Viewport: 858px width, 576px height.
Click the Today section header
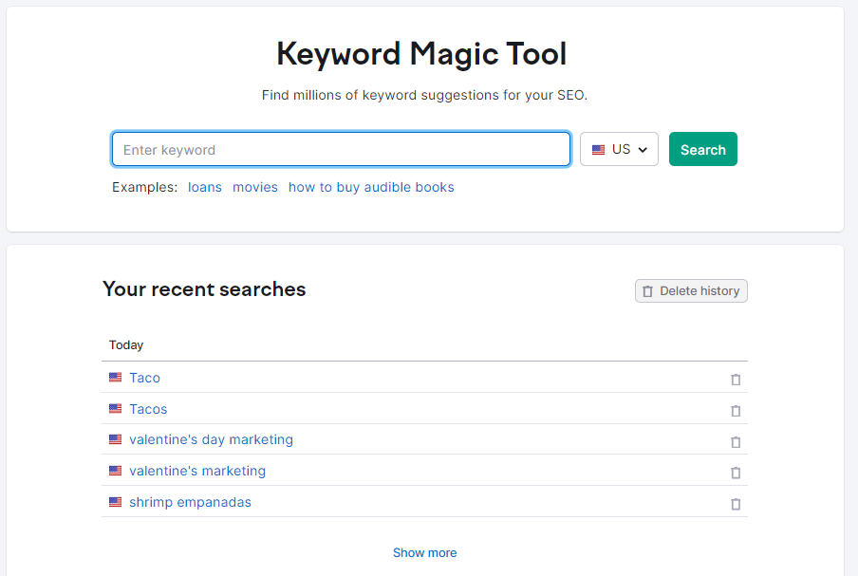coord(126,344)
